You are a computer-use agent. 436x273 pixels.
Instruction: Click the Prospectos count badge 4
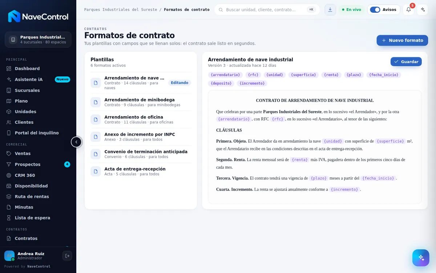[67, 165]
